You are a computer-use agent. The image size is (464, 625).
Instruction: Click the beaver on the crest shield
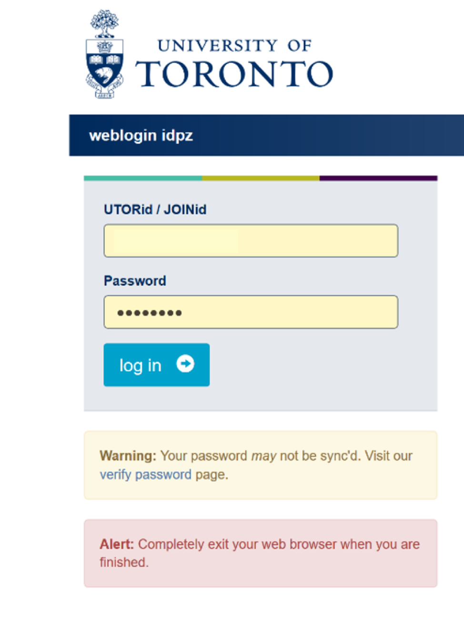pyautogui.click(x=103, y=76)
